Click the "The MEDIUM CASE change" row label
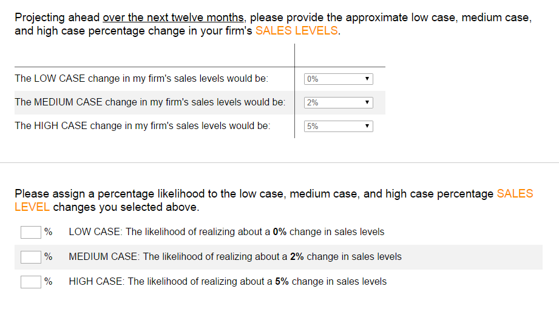 [150, 102]
